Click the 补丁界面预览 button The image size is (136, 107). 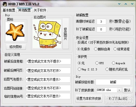118,98
